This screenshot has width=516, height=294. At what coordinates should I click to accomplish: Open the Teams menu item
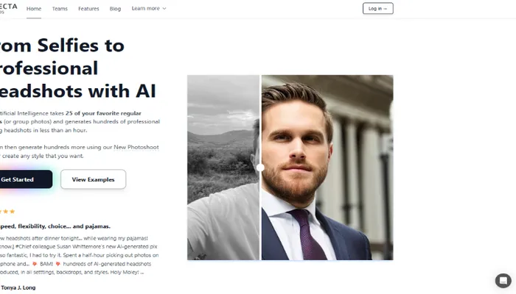click(60, 9)
